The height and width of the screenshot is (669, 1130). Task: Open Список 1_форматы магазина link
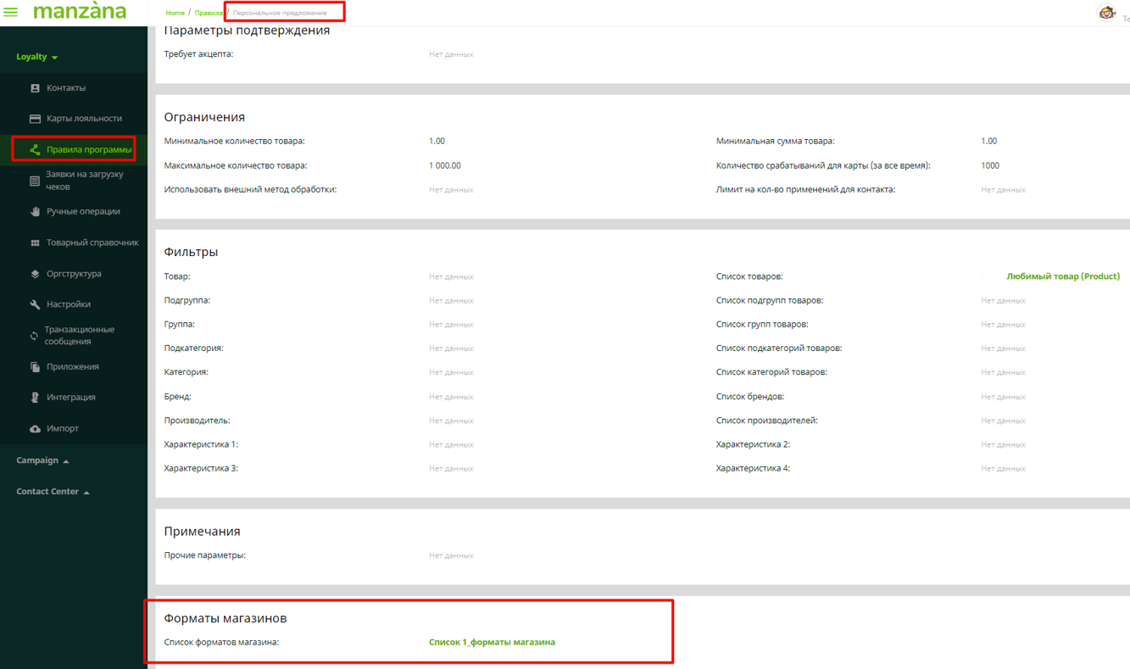(492, 643)
